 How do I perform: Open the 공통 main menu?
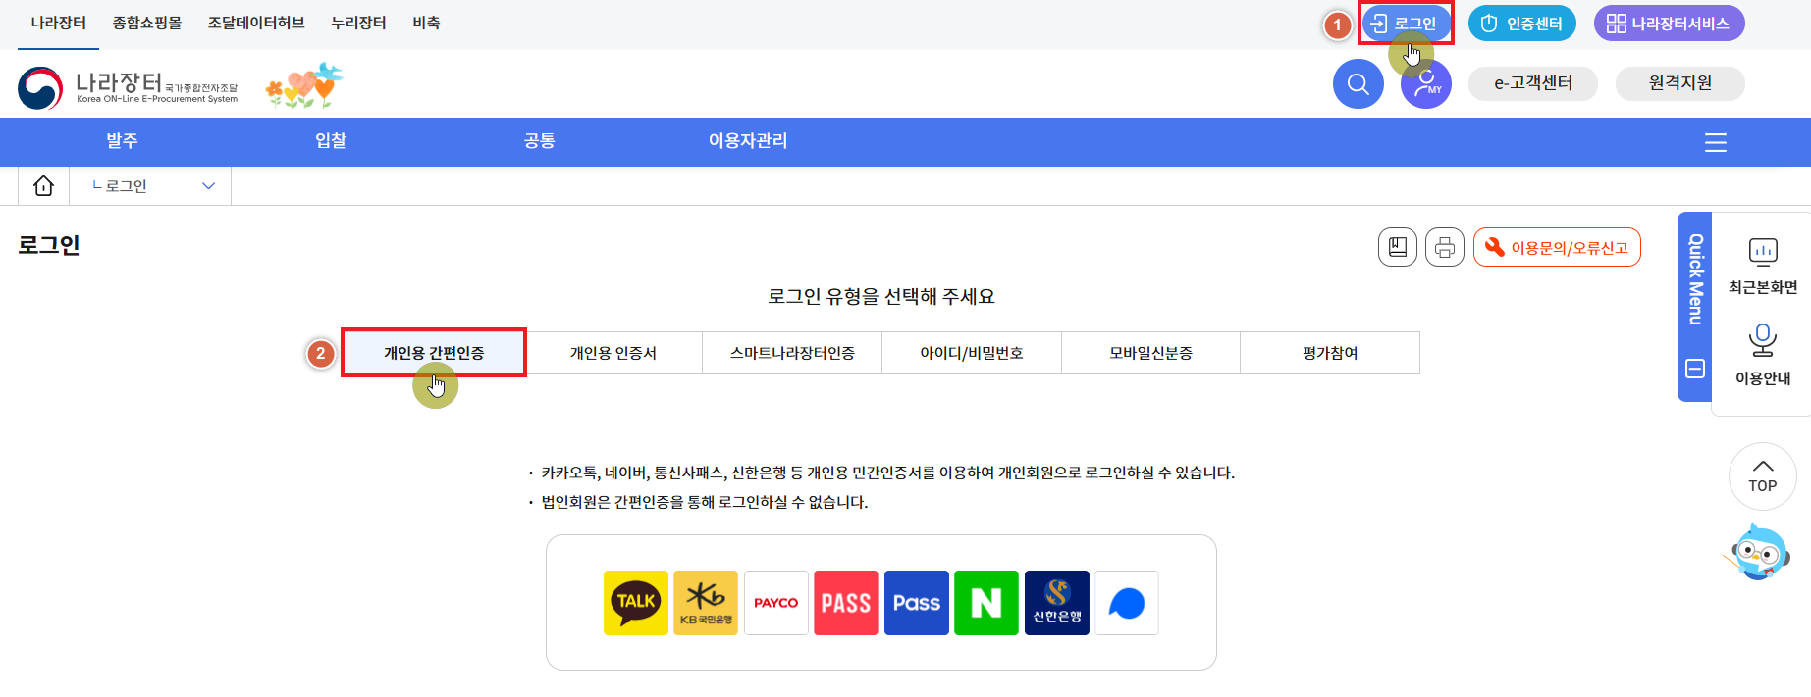pyautogui.click(x=539, y=141)
